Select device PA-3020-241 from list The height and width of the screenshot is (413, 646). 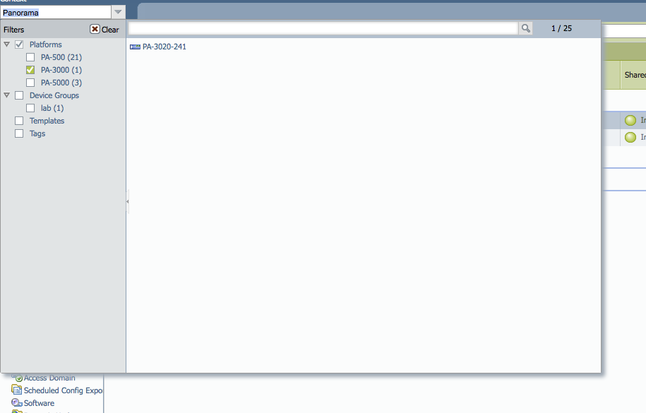(x=164, y=47)
